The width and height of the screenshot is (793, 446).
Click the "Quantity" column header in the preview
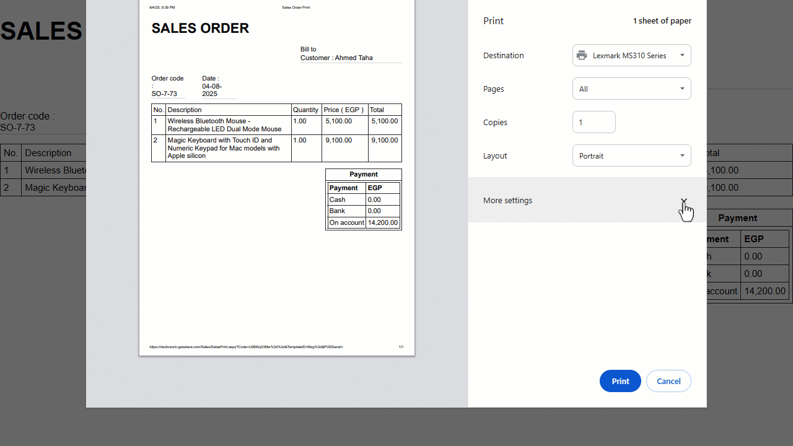coord(305,110)
